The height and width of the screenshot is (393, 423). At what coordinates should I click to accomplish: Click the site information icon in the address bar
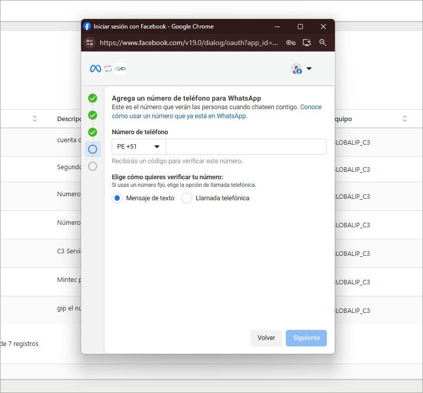(x=90, y=43)
